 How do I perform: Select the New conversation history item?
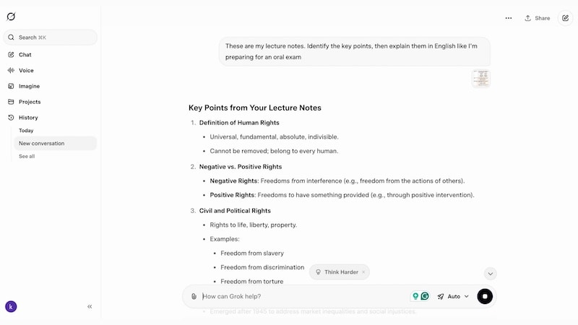click(x=42, y=143)
